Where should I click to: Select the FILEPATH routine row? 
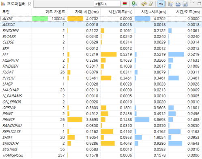click(x=101, y=60)
